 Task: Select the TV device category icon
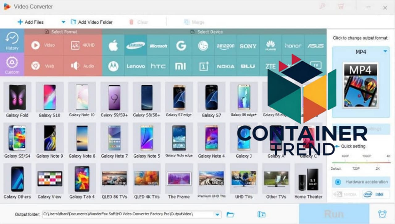pos(316,65)
